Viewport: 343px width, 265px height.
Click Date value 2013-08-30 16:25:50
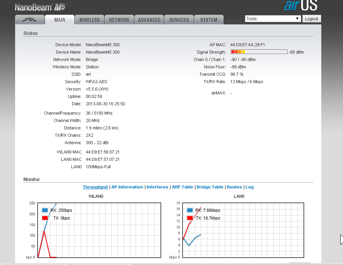(105, 104)
